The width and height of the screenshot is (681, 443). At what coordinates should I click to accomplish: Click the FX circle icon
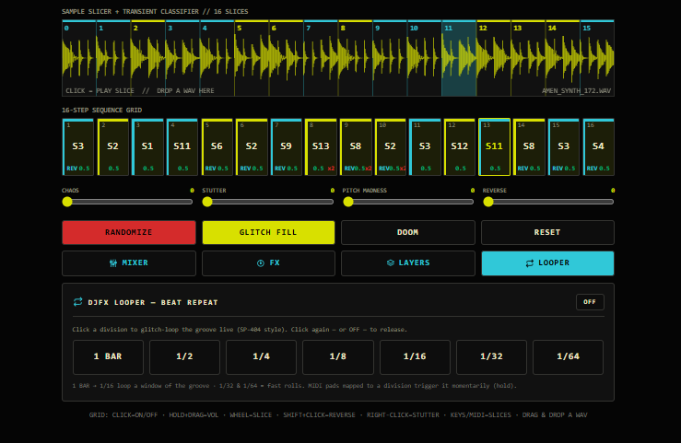pyautogui.click(x=261, y=262)
